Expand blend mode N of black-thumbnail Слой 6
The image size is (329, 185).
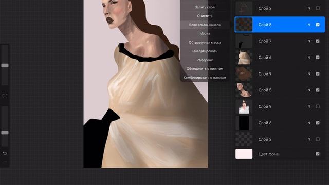309,123
